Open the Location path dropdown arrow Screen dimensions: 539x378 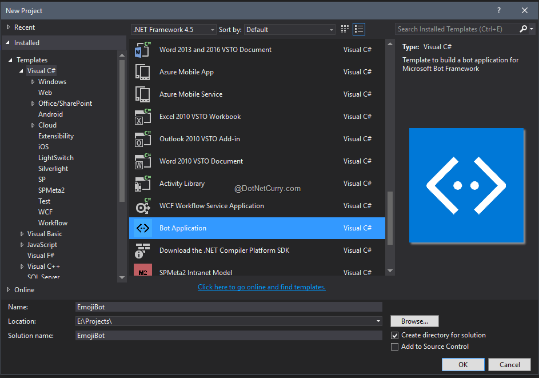pos(378,321)
